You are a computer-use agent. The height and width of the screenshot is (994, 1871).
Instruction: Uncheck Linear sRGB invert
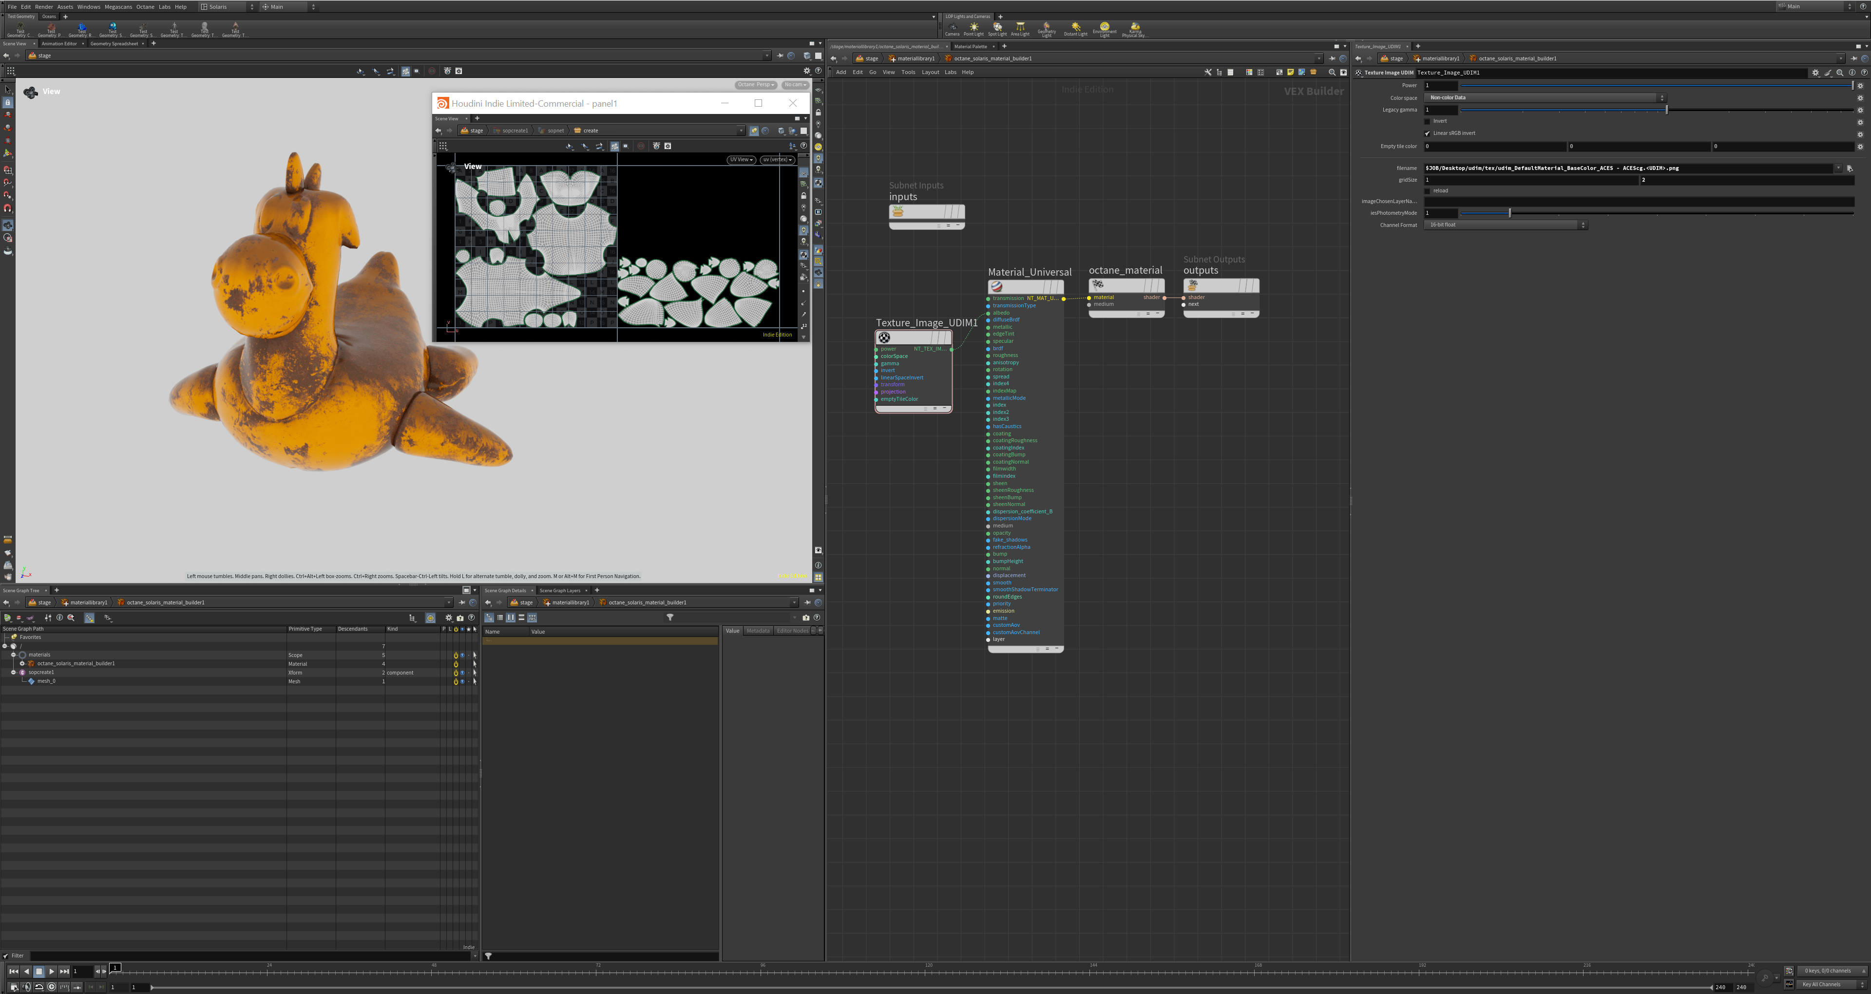pos(1427,133)
